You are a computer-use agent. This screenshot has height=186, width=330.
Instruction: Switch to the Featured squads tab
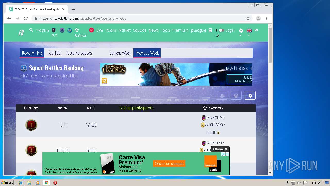tap(79, 53)
